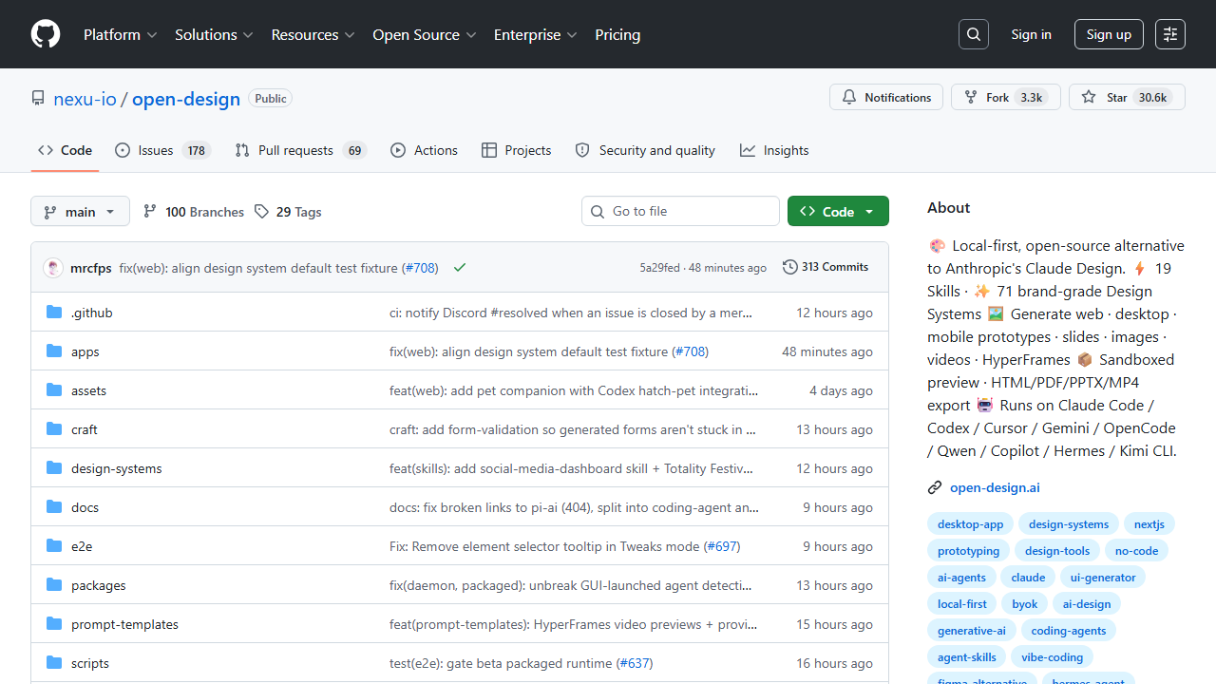Viewport: 1216px width, 684px height.
Task: Fork the repository using Fork button
Action: (1006, 97)
